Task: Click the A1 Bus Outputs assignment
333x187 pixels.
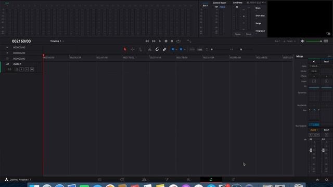Action: [314, 125]
